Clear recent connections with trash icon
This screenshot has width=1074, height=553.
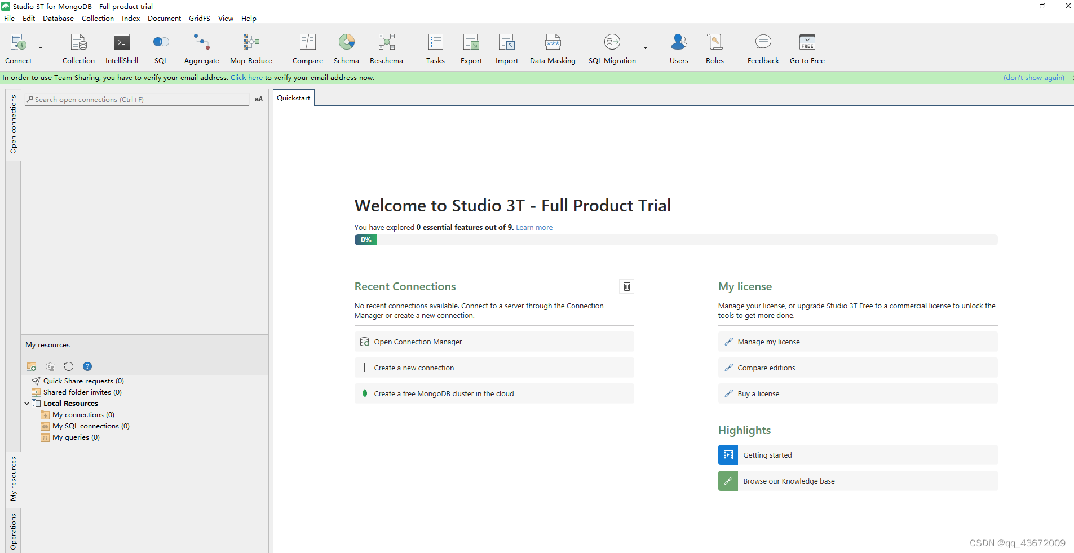click(626, 286)
